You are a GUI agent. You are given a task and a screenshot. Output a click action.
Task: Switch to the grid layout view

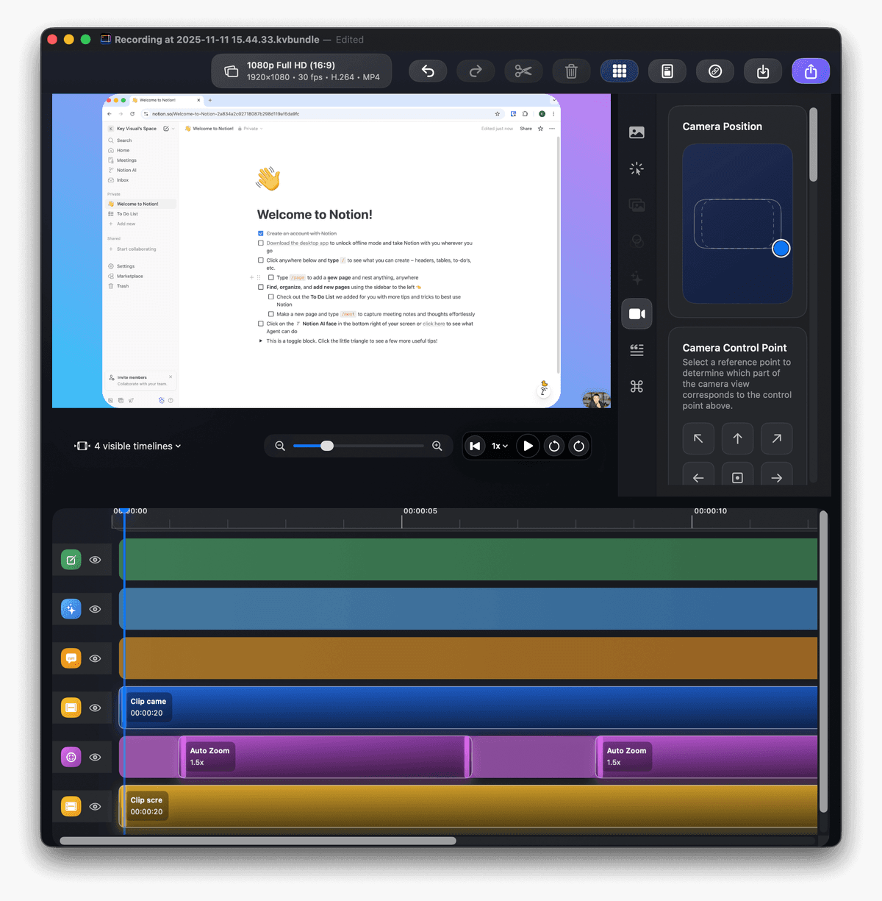(x=619, y=71)
